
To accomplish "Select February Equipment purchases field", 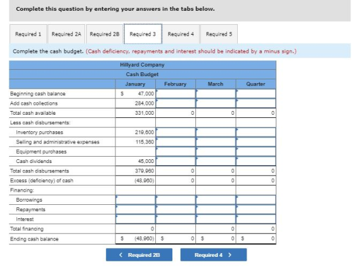I will coord(176,152).
